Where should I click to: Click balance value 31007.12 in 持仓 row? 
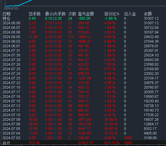click(x=151, y=18)
